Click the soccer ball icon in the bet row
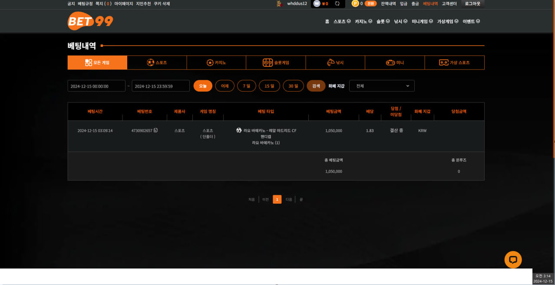 pos(239,130)
